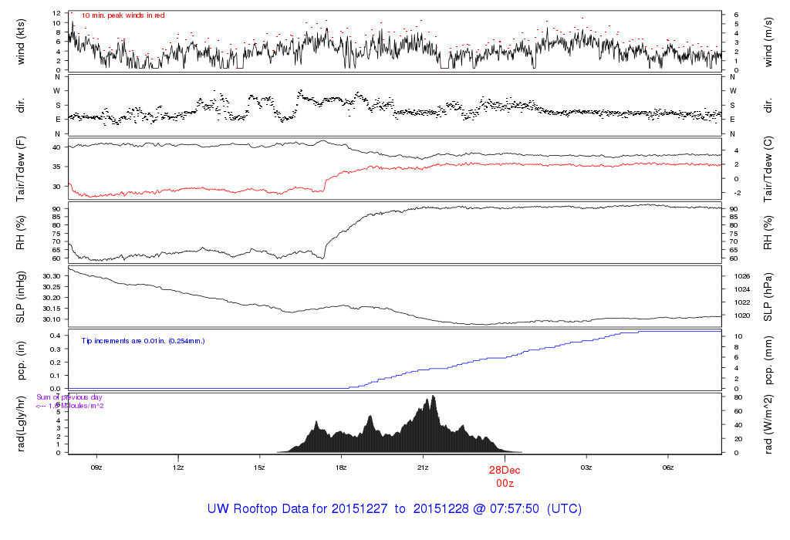Click the 'wind (m/s)' axis title

768,42
